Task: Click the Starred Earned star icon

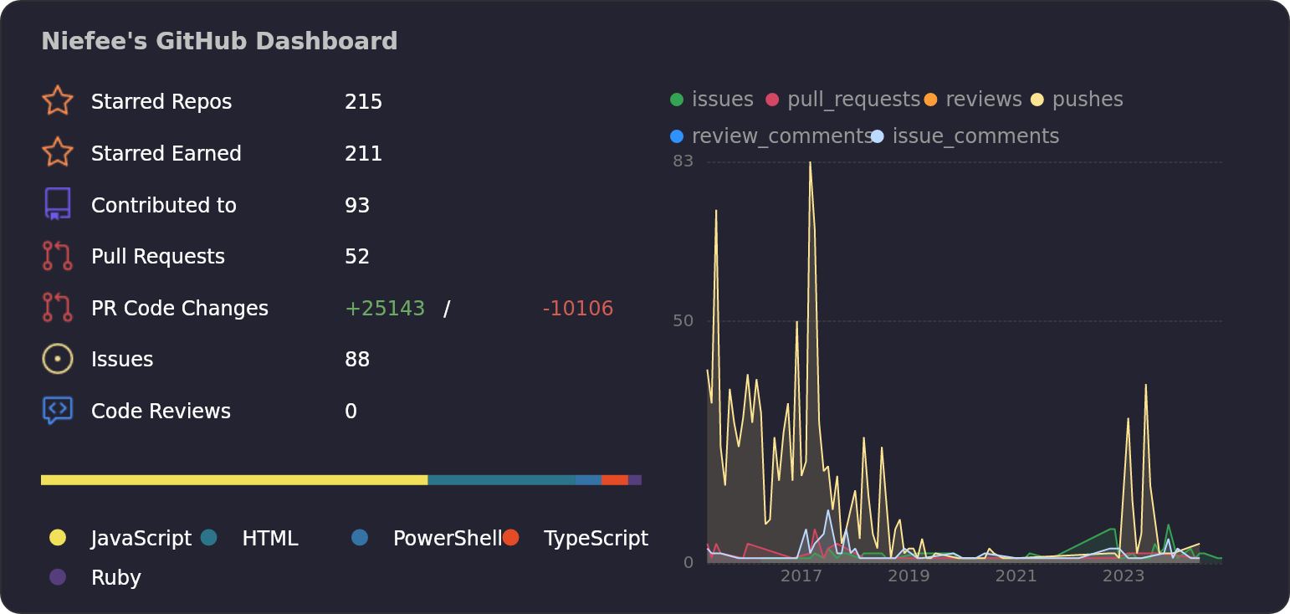Action: coord(57,153)
